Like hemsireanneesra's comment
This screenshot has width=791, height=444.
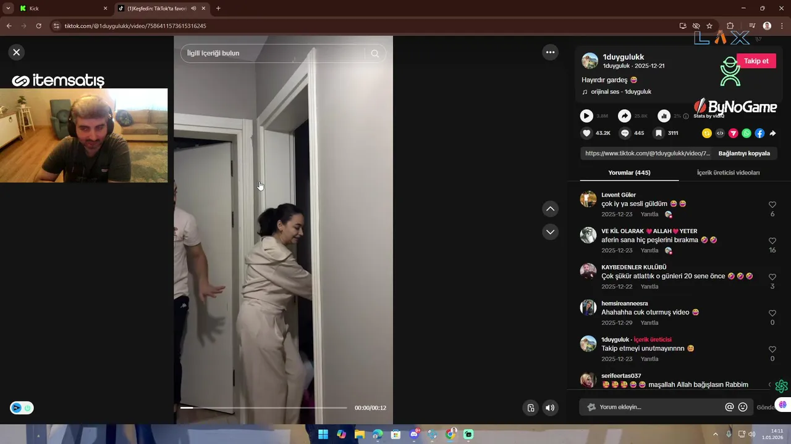772,313
